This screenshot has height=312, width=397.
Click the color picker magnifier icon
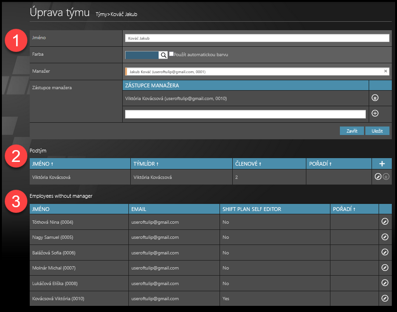tap(164, 55)
